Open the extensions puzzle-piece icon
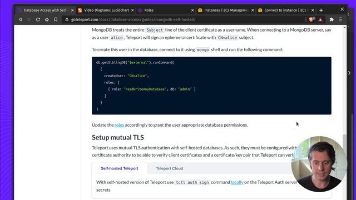This screenshot has width=356, height=200. 332,19
